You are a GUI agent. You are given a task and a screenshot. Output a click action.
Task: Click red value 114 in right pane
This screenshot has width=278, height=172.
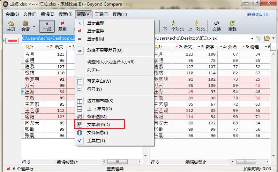189,117
